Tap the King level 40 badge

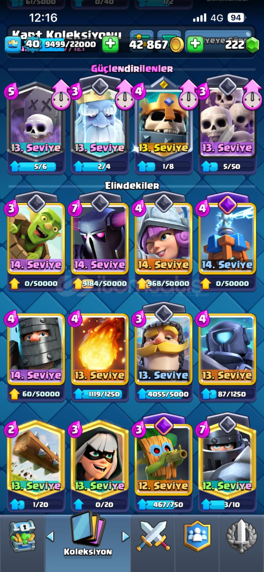(x=32, y=44)
